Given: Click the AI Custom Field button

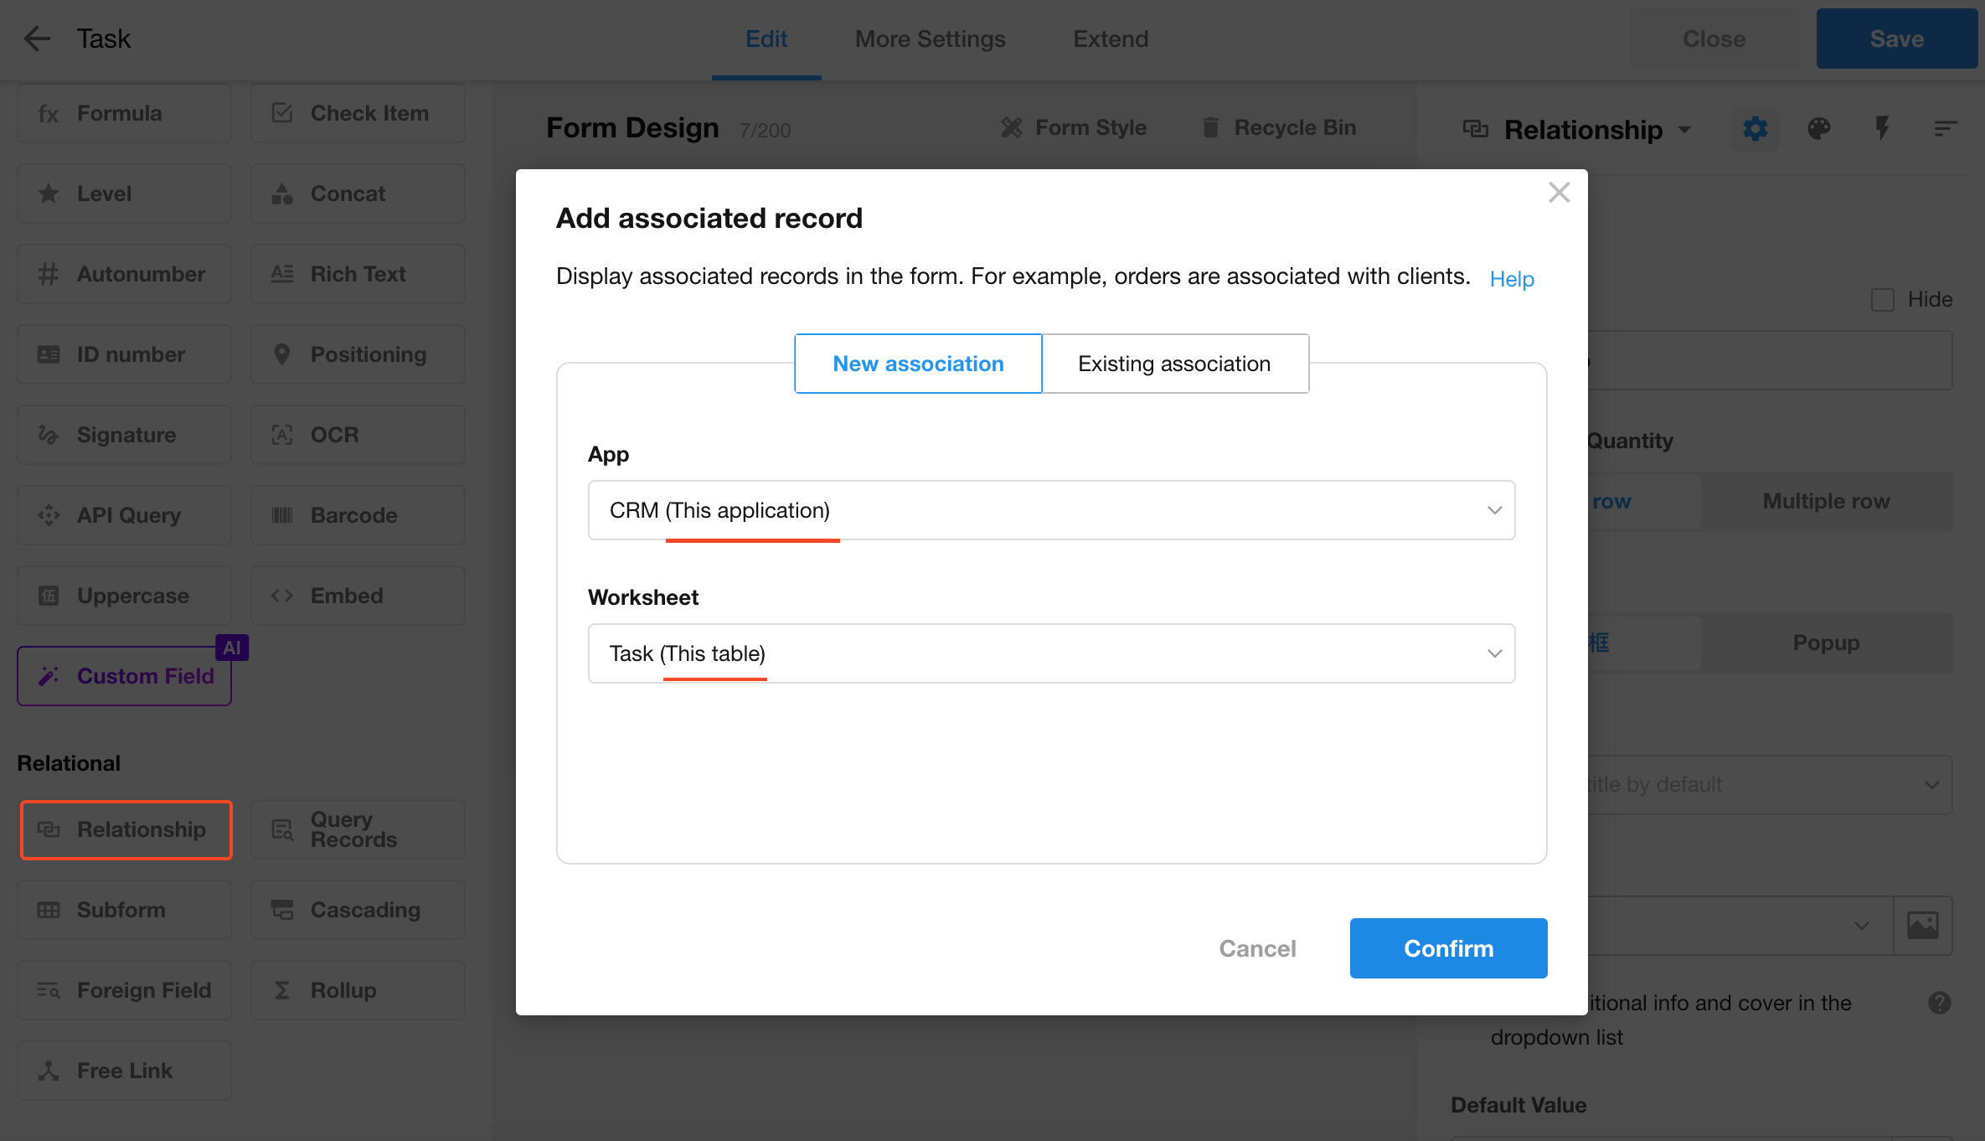Looking at the screenshot, I should pyautogui.click(x=124, y=676).
